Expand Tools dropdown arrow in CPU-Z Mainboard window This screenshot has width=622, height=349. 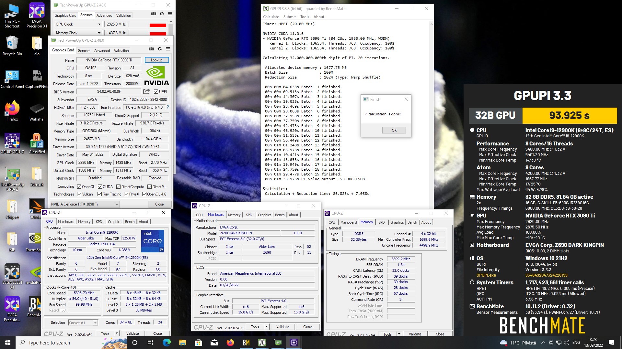(x=267, y=327)
